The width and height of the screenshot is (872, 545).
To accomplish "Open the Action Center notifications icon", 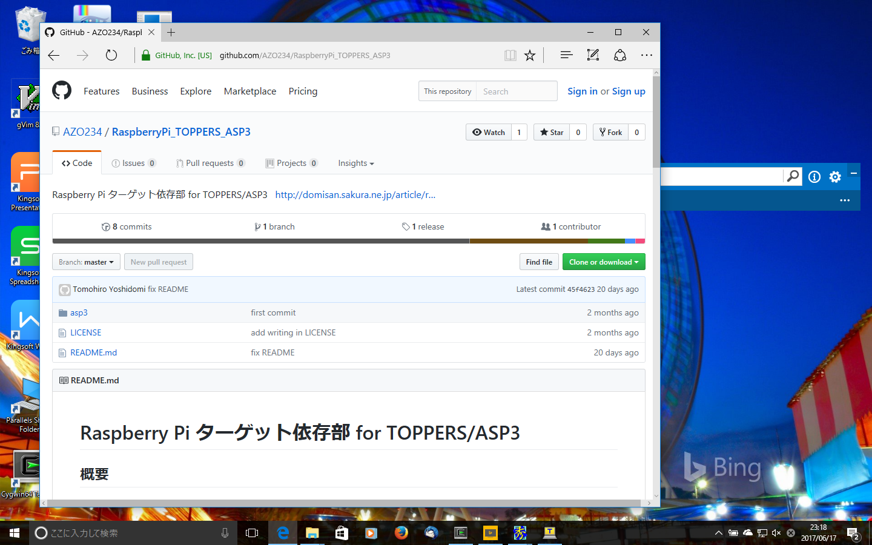I will pos(853,533).
